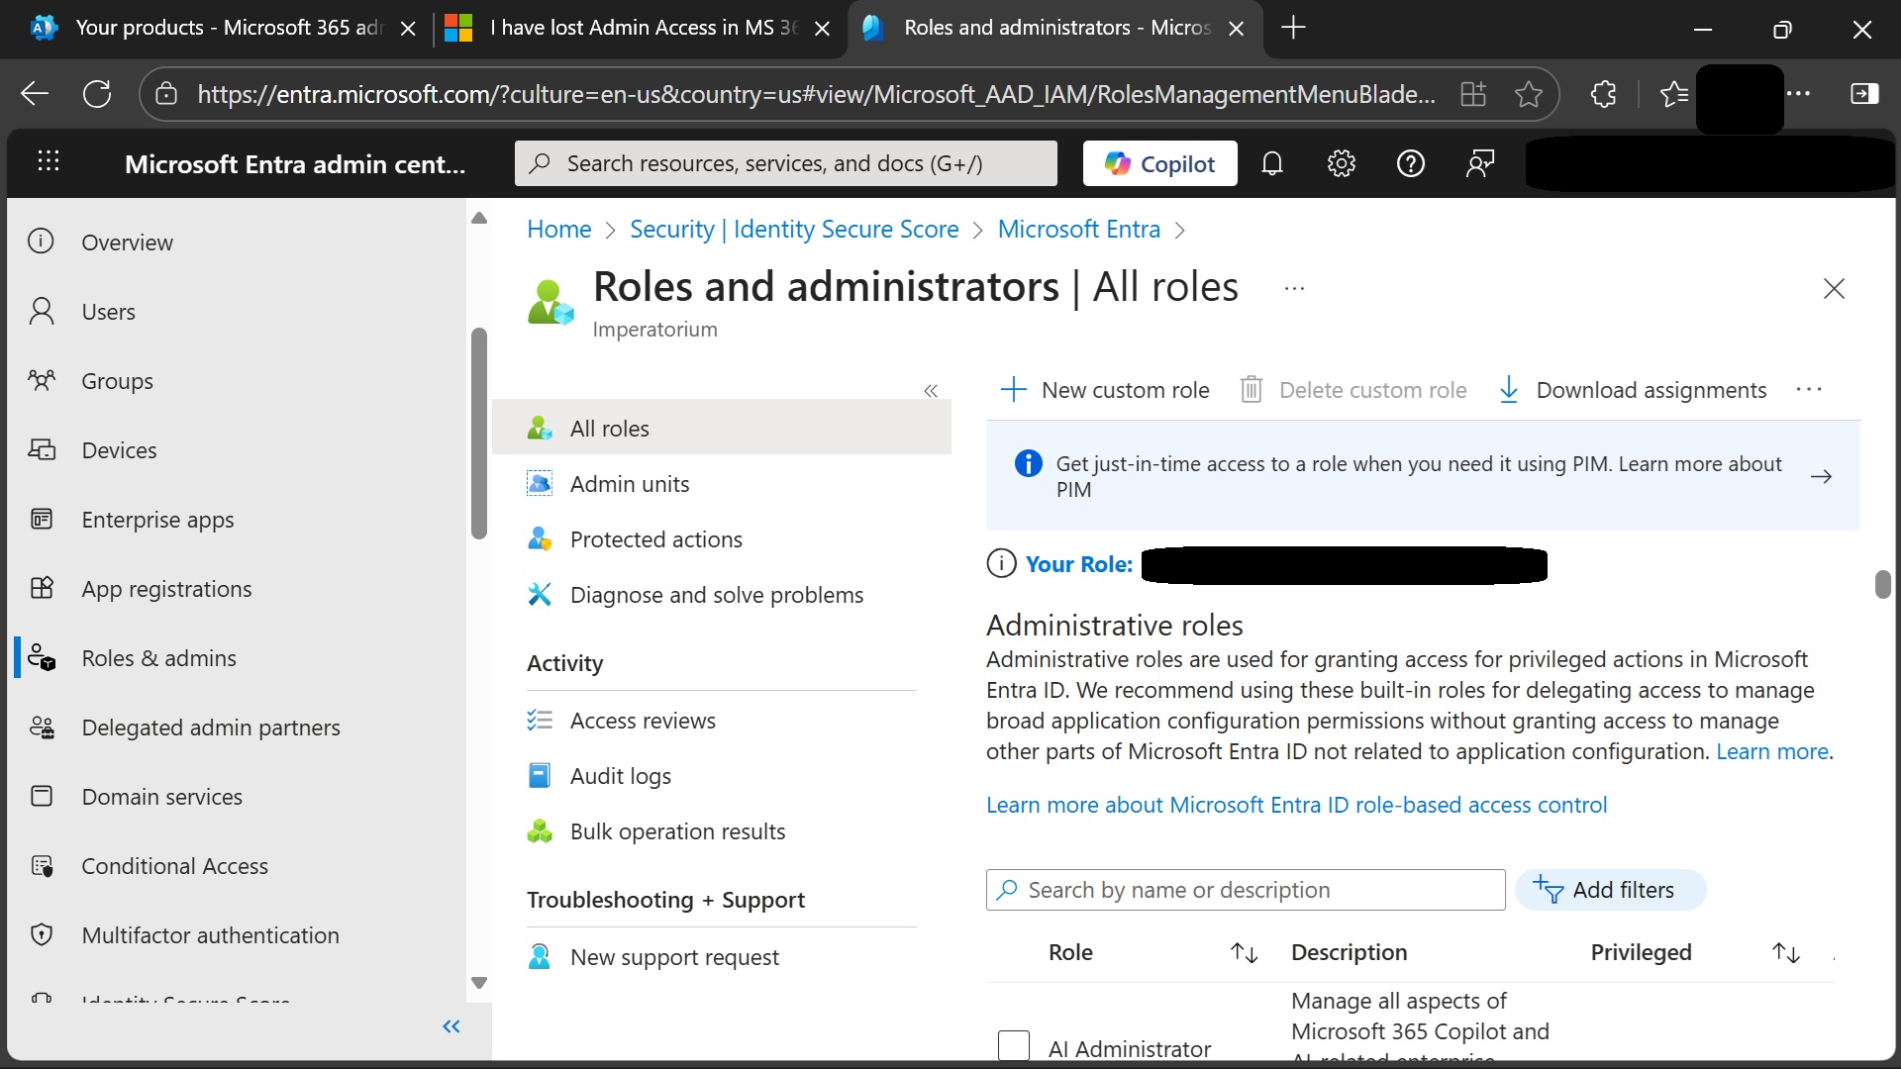Screen dimensions: 1901x1069
Task: Sort roles by Role column arrows
Action: click(1244, 952)
